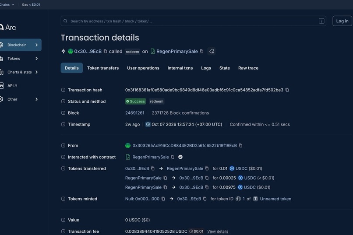Open the Unnamed token link

(x=275, y=199)
